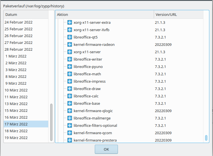Select date 3 März 2022
The image size is (213, 156).
26,70
